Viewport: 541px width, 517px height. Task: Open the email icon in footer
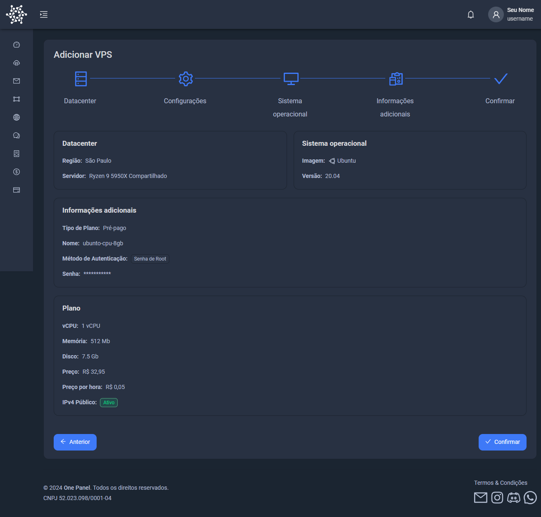click(x=481, y=498)
